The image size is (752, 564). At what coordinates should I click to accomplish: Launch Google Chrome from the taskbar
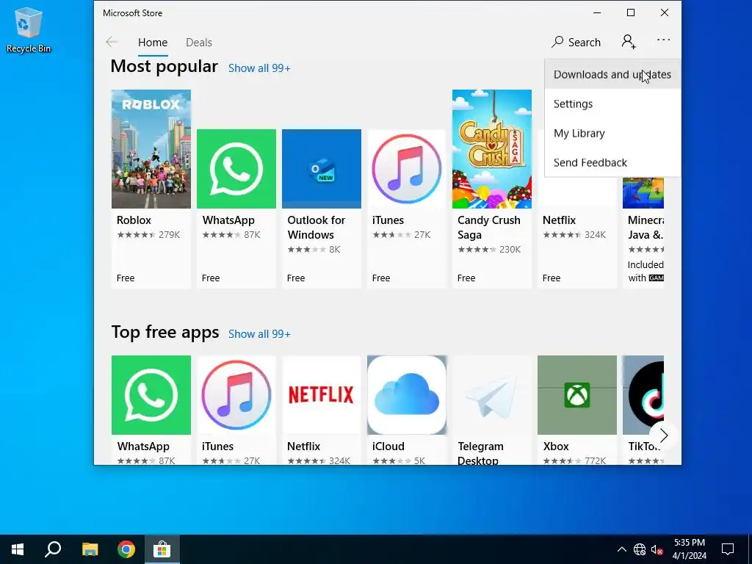coord(126,549)
